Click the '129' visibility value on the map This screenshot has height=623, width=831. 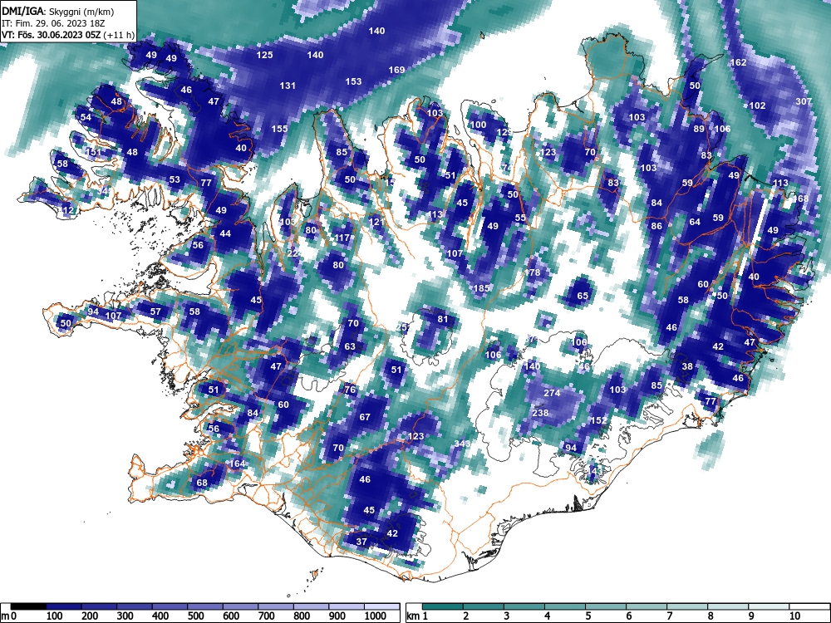pyautogui.click(x=504, y=132)
